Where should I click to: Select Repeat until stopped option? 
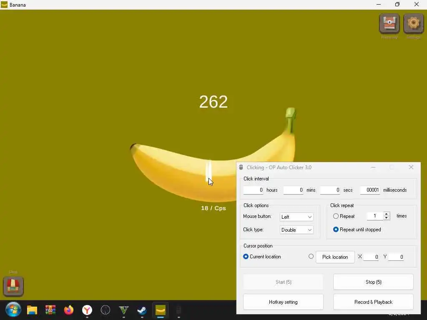click(x=336, y=230)
